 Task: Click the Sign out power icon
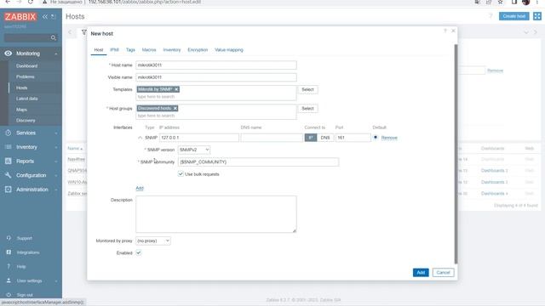(x=9, y=295)
